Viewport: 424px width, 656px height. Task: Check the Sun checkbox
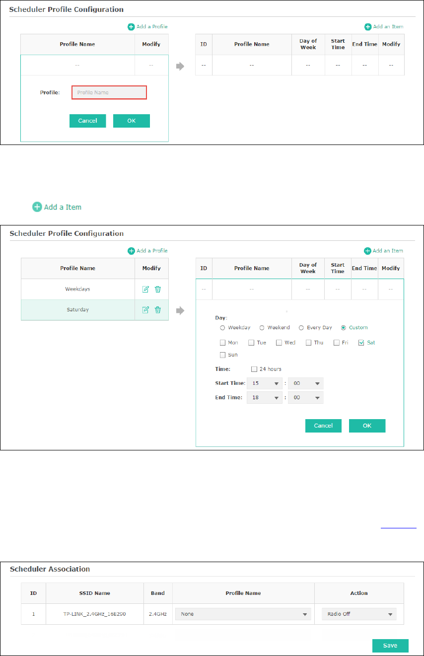pyautogui.click(x=223, y=355)
